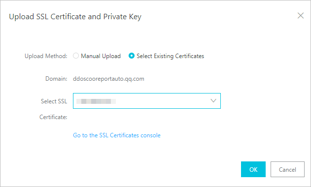Click empty area inside SSL dropdown field
Viewport: 311px width, 187px height.
tap(163, 101)
